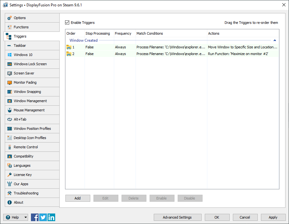Click the License Key icon
289x224 pixels.
point(10,175)
